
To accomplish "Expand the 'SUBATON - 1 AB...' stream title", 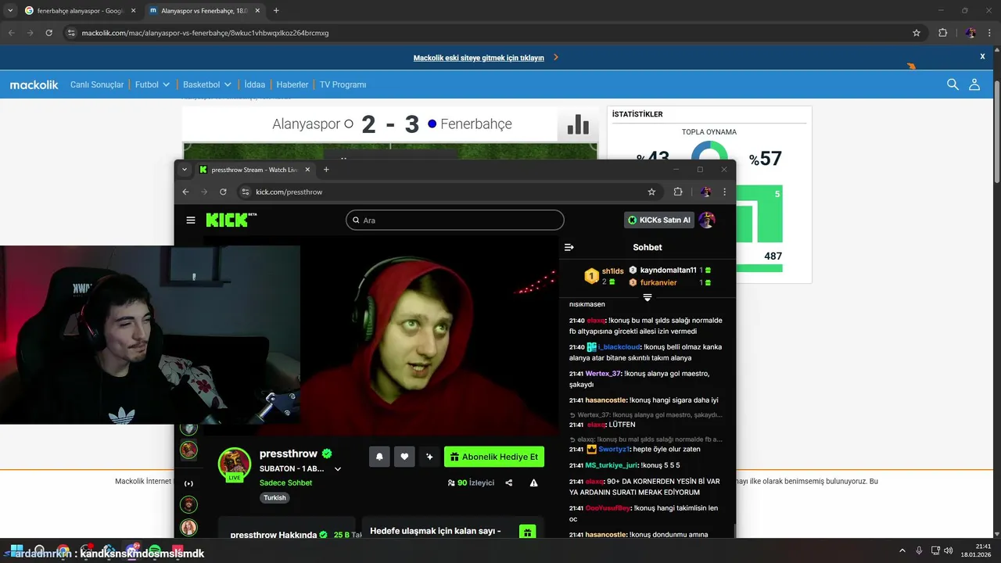I will click(338, 469).
